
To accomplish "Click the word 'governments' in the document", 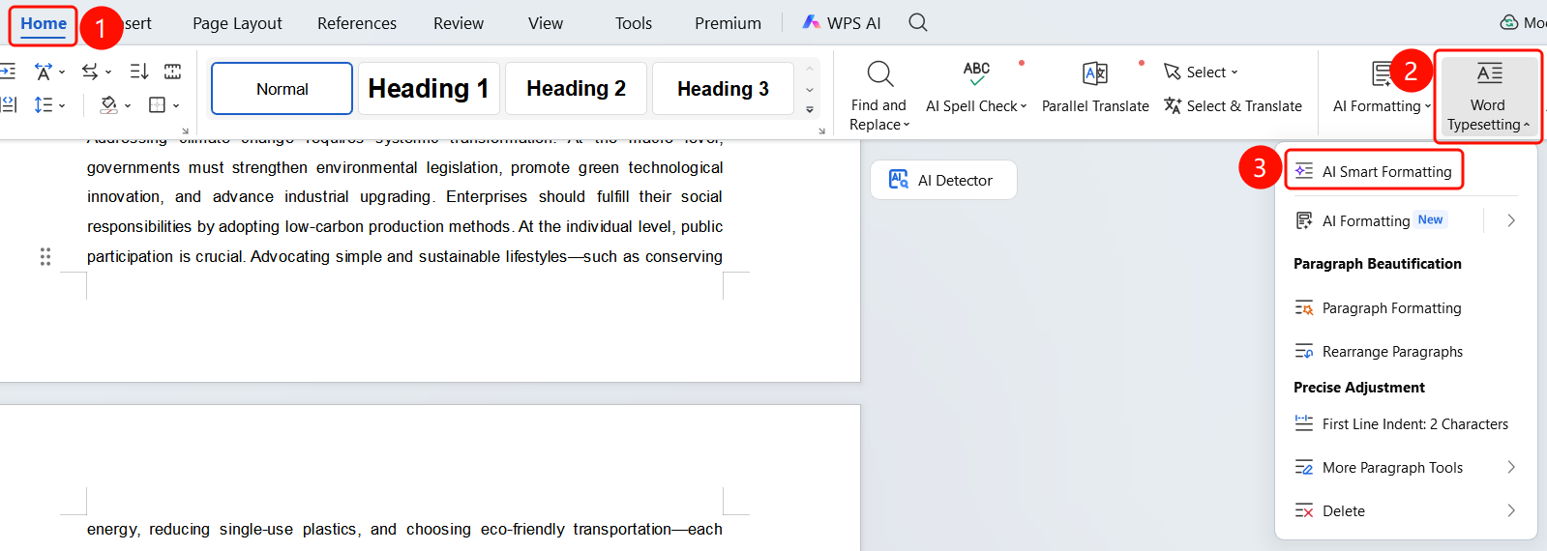I will [x=134, y=167].
